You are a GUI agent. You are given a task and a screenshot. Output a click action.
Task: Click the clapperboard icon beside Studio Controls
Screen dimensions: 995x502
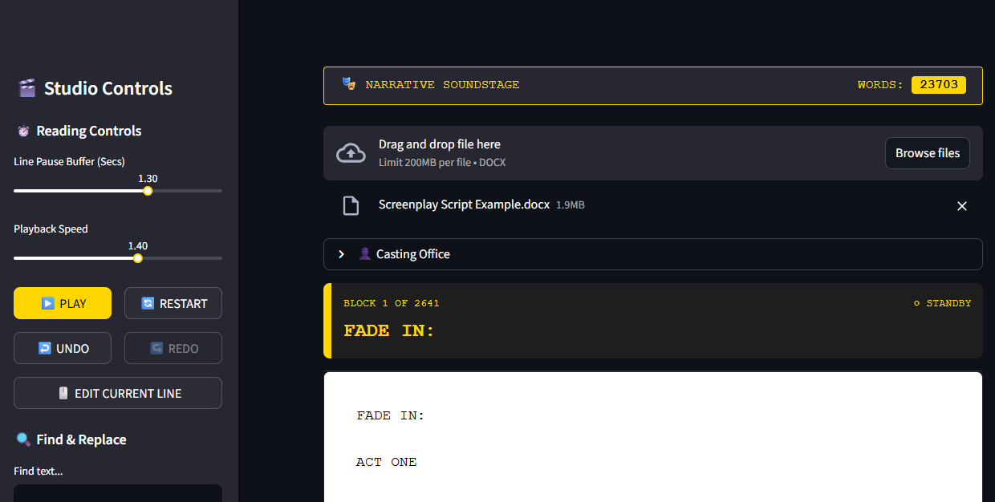pos(26,88)
